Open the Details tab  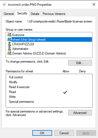[x=35, y=14]
